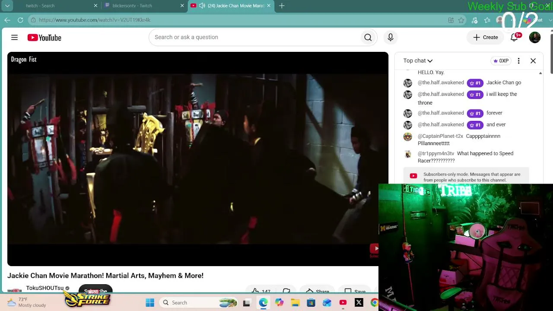Open Task View from the taskbar
553x311 pixels.
[247, 303]
